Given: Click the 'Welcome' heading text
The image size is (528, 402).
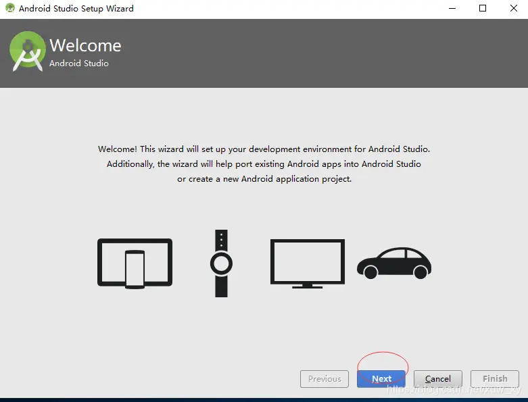Looking at the screenshot, I should (85, 45).
